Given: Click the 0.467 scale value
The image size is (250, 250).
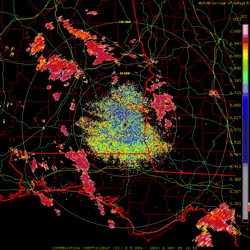Looking at the screenshot, I should click(235, 155).
